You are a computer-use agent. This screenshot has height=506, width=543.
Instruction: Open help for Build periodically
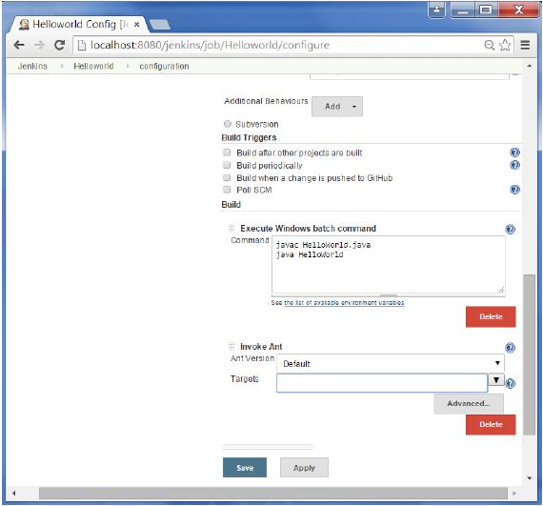pyautogui.click(x=515, y=165)
